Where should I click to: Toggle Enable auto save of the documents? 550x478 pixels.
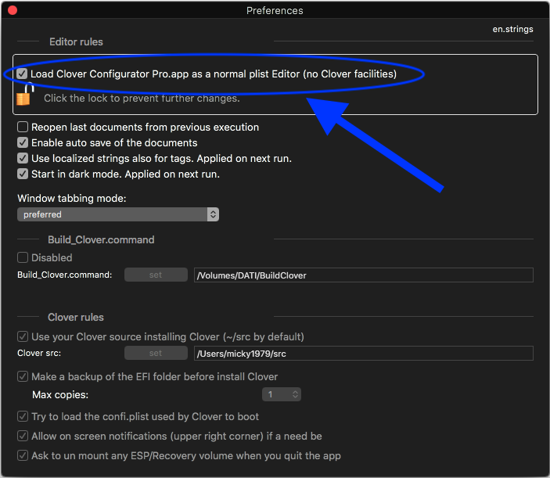tap(23, 142)
